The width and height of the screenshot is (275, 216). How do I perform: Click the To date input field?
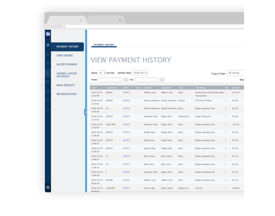[x=147, y=80]
